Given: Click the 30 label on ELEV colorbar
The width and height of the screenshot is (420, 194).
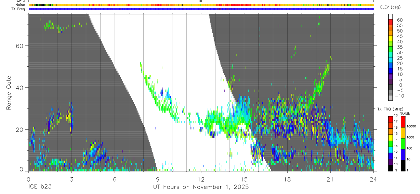Looking at the screenshot, I should [x=400, y=52].
